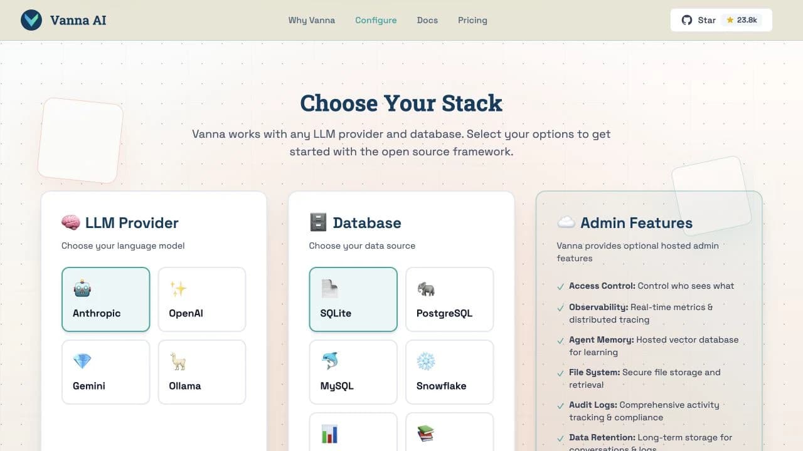Click the Agent Memory feature text
The image size is (803, 451).
point(654,346)
